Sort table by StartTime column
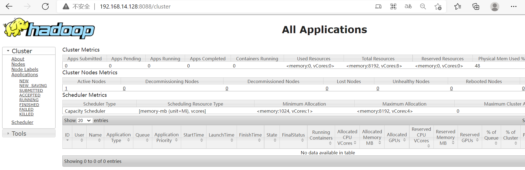Image resolution: width=525 pixels, height=170 pixels. [x=201, y=140]
